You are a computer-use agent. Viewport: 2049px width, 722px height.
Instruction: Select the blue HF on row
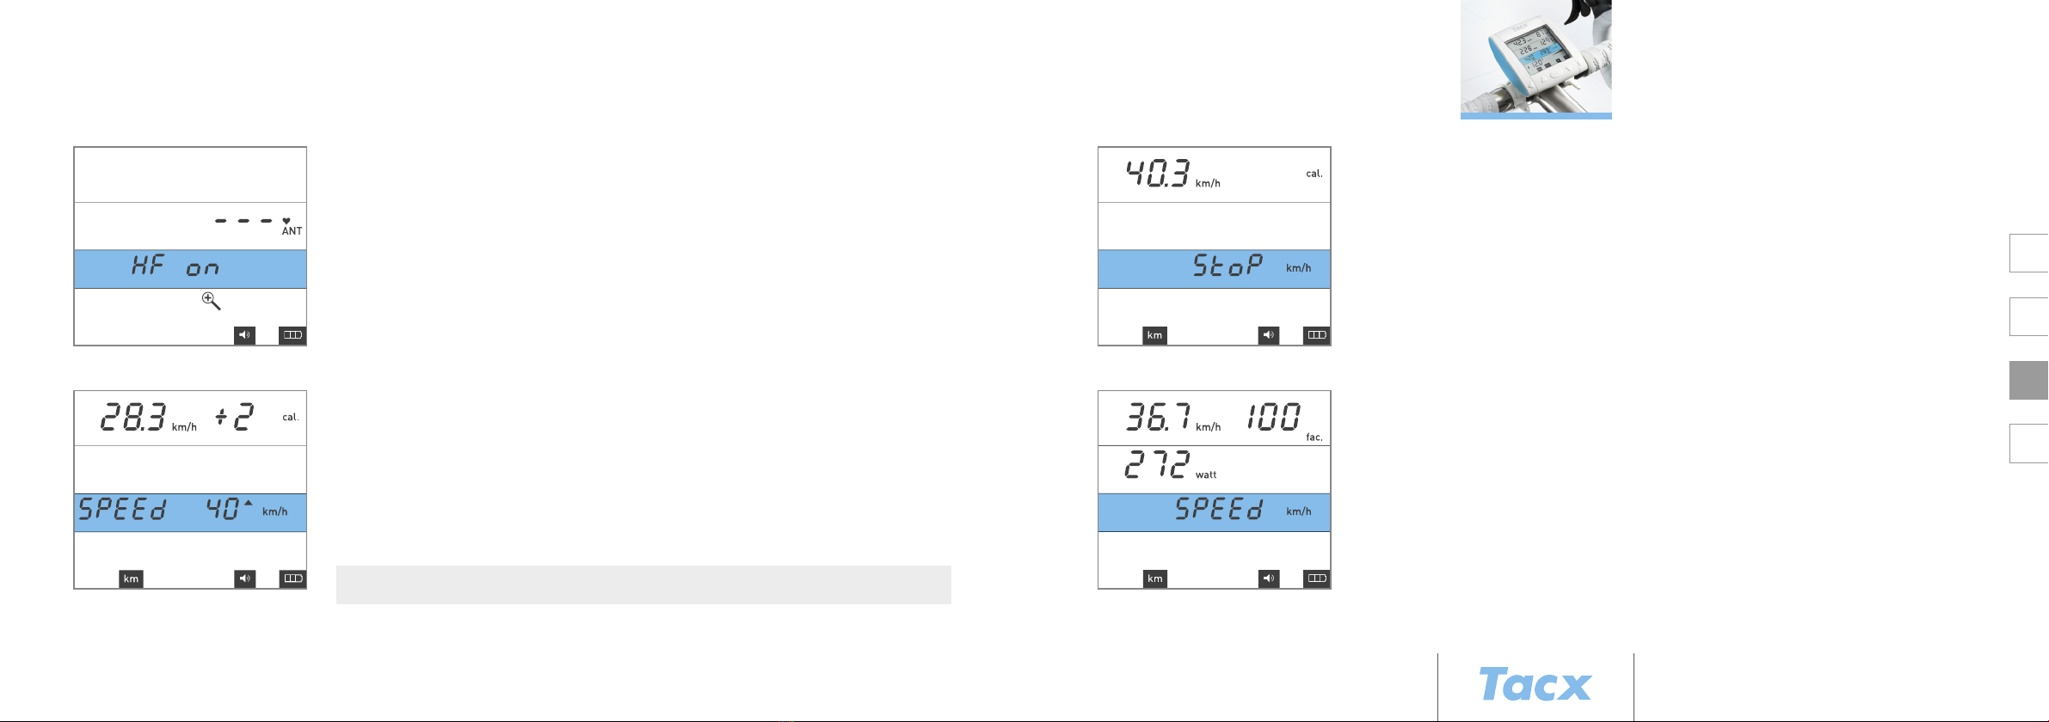tap(190, 269)
